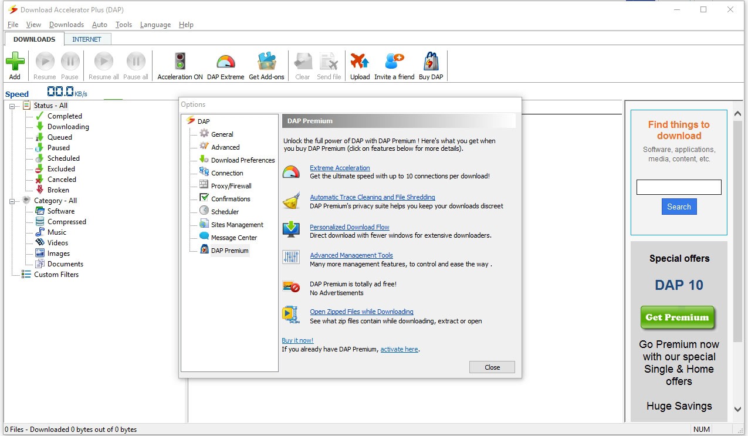This screenshot has width=748, height=436.
Task: Click Automatic Trace Cleaning and File Shredding link
Action: pos(373,197)
